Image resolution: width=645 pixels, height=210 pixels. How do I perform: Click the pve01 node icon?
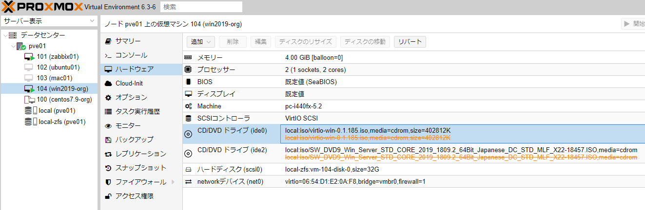20,46
